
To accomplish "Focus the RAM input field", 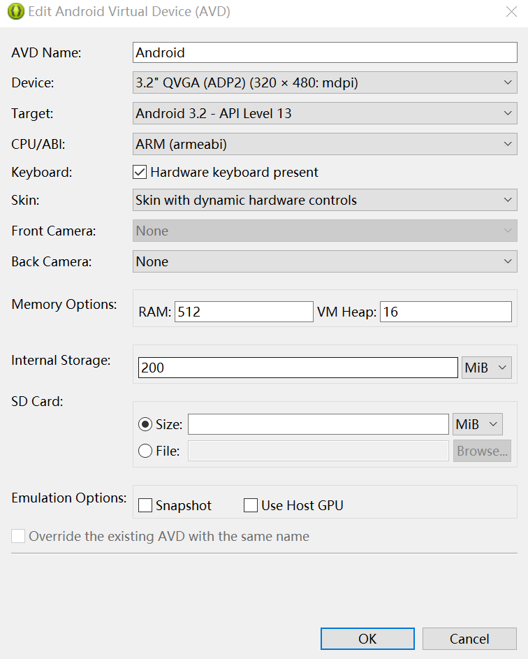I will [244, 312].
